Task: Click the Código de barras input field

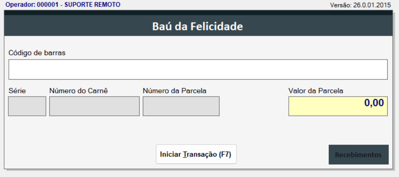Action: pyautogui.click(x=198, y=70)
